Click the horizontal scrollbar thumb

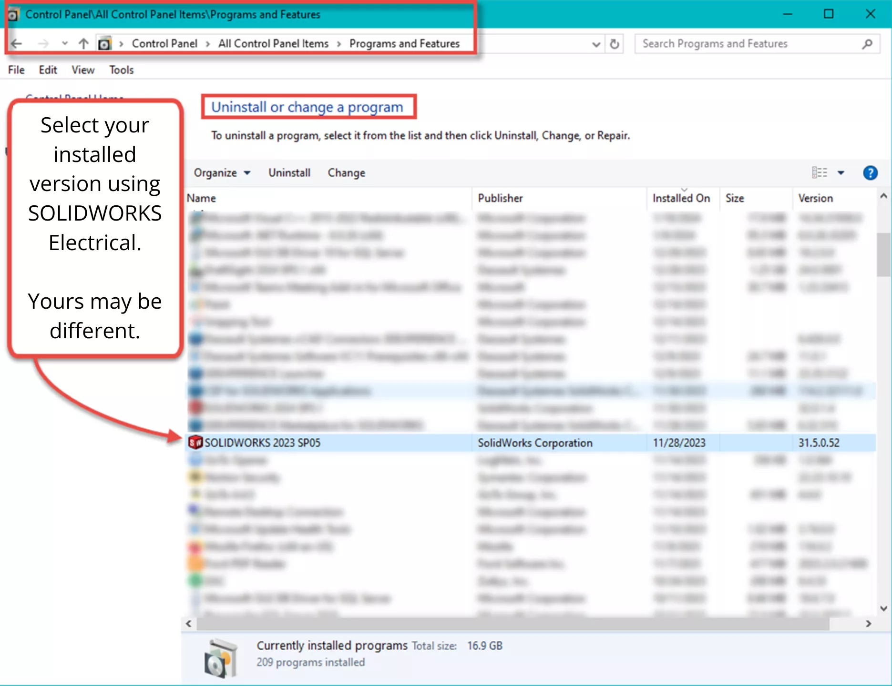(x=513, y=624)
